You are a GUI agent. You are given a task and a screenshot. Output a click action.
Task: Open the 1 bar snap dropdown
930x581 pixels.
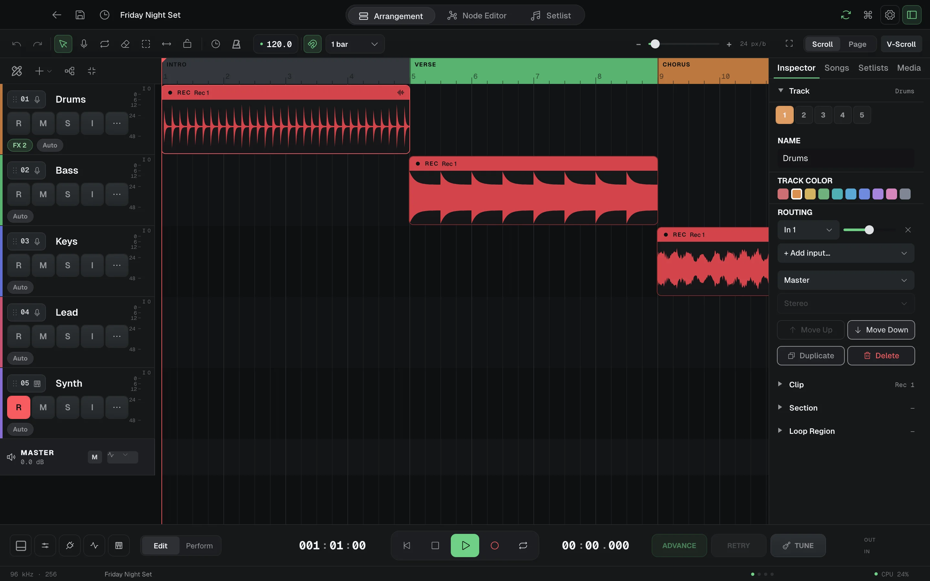pos(355,44)
